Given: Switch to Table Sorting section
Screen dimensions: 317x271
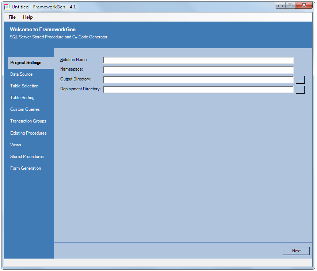Looking at the screenshot, I should coord(22,98).
